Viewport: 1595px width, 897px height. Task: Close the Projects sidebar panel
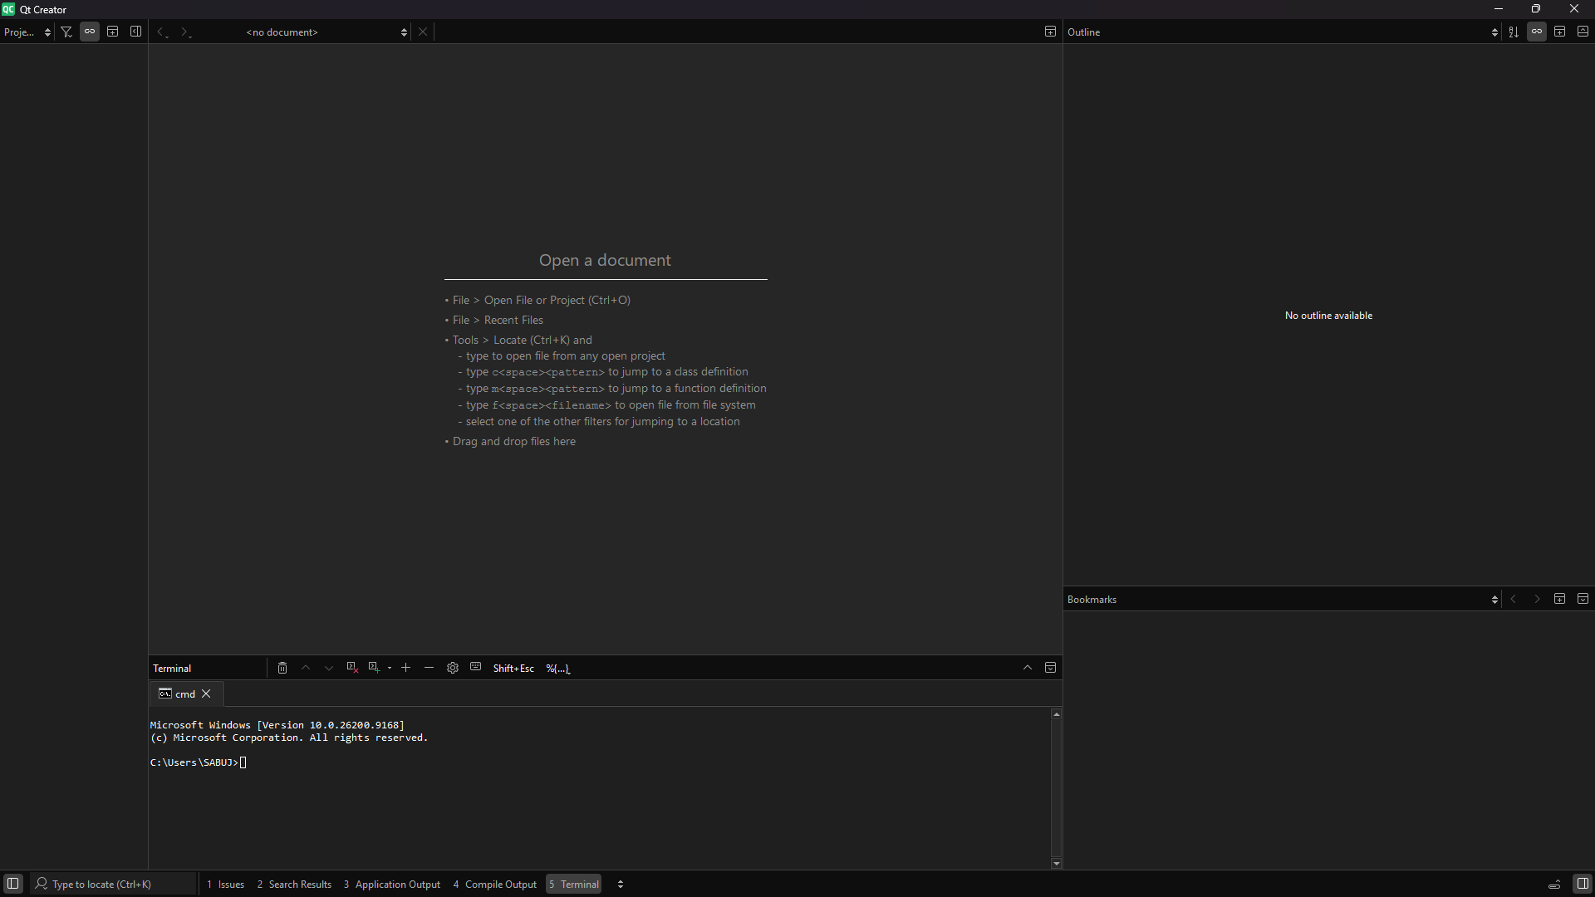point(136,32)
